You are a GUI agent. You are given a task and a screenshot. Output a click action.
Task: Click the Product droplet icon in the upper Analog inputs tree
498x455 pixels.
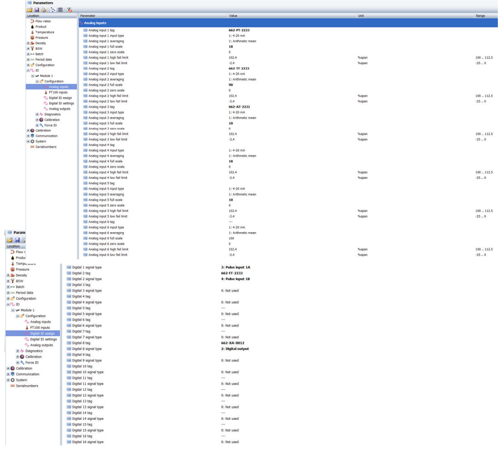(32, 27)
